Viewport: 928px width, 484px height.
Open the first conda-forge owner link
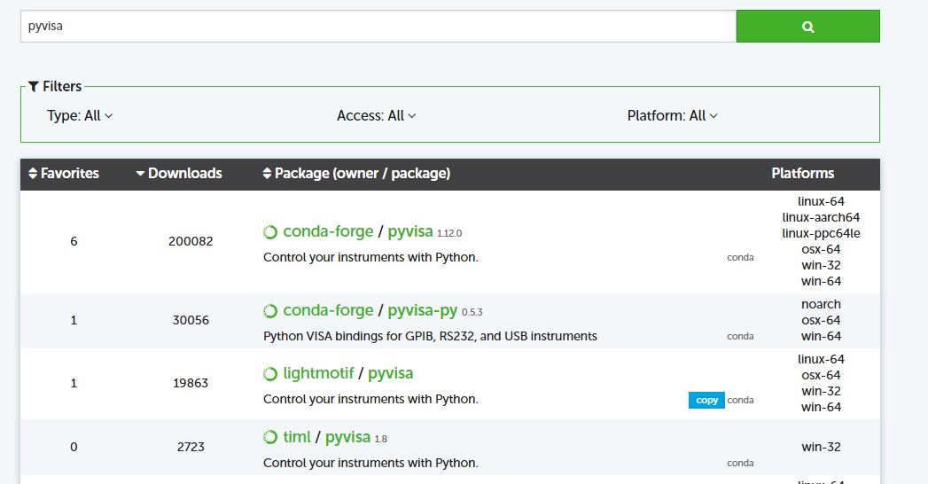tap(328, 231)
